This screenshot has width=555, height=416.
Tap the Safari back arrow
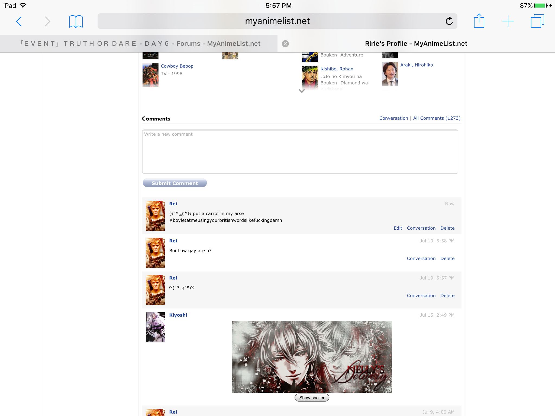coord(19,21)
